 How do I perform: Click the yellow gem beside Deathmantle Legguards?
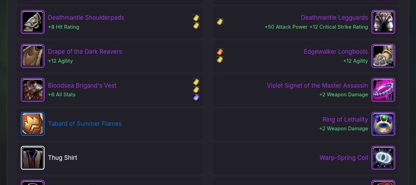click(x=220, y=22)
